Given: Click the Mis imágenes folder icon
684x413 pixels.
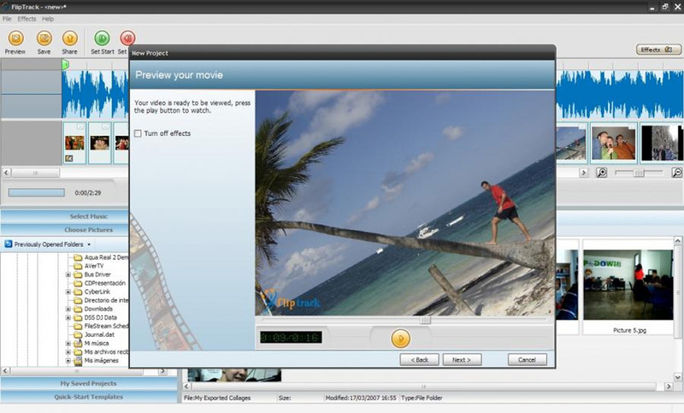Looking at the screenshot, I should (x=78, y=361).
